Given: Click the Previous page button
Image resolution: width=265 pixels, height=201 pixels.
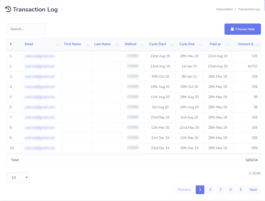Looking at the screenshot, I should [184, 190].
